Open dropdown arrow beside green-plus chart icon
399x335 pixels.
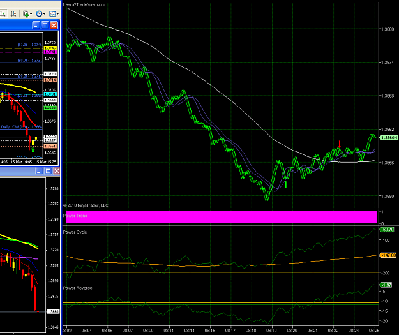click(x=31, y=14)
